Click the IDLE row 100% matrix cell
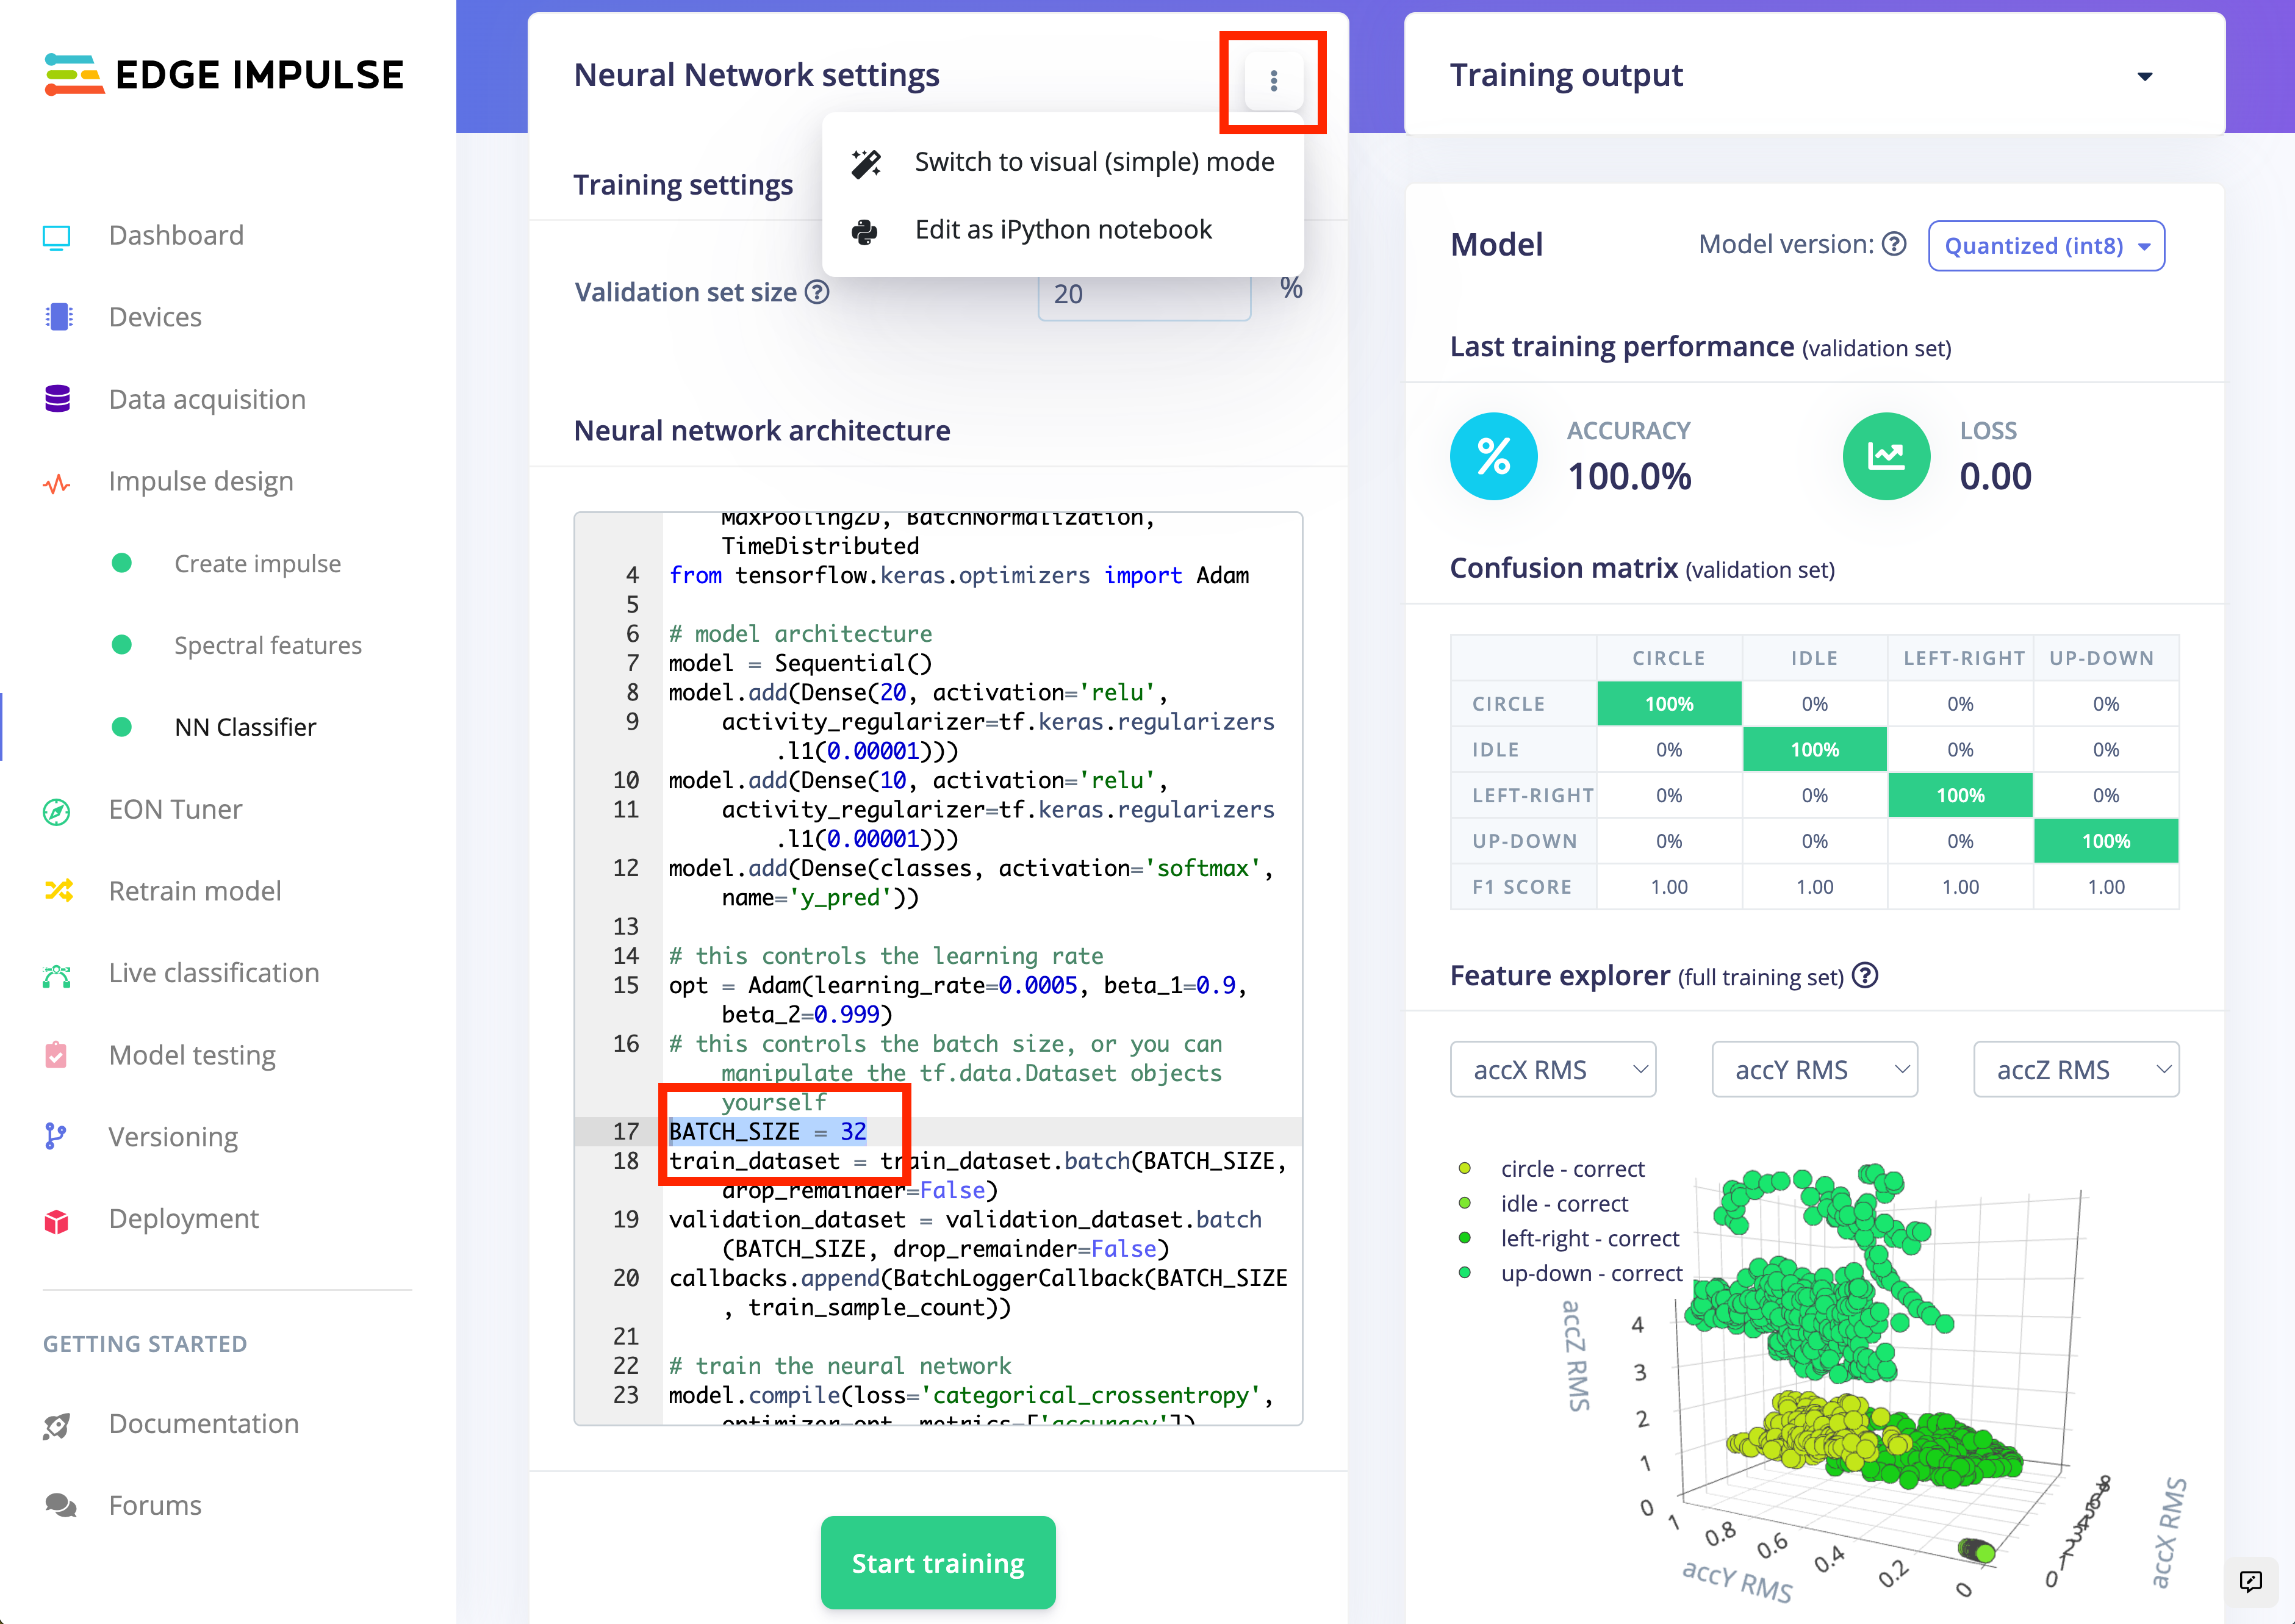2295x1624 pixels. pos(1814,750)
